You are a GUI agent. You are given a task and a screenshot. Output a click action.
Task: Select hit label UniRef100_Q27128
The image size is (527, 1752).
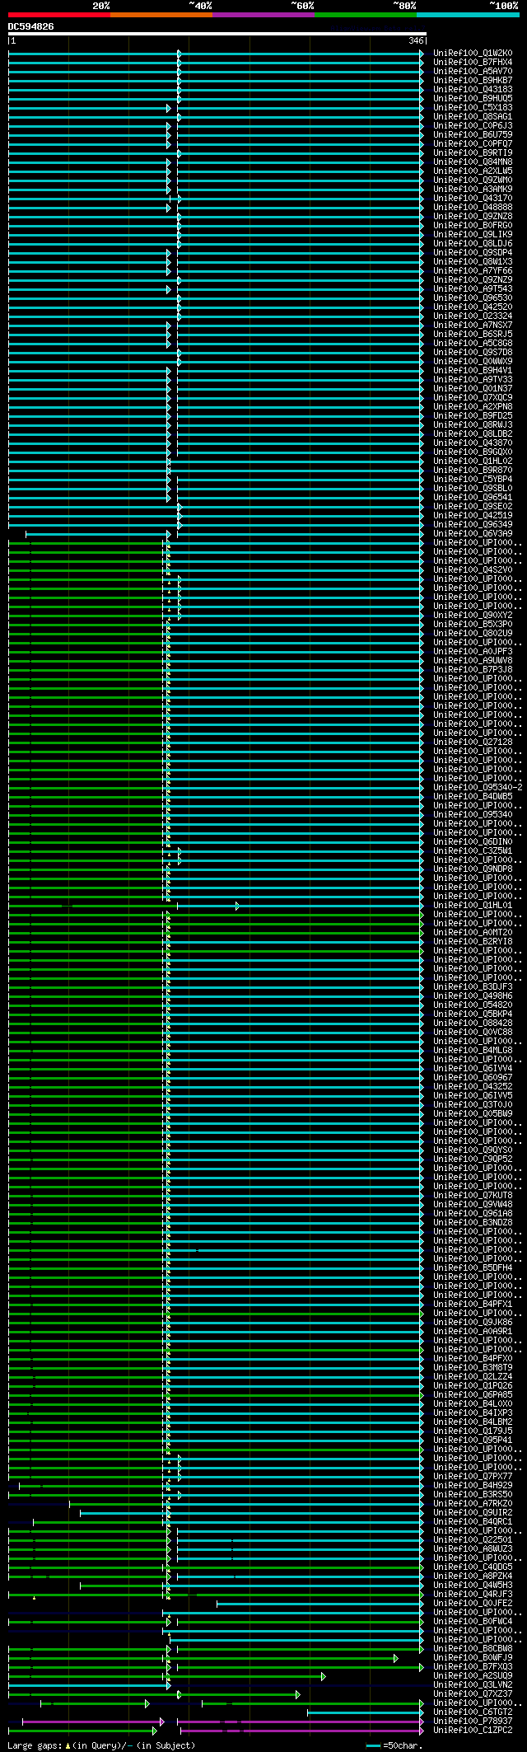click(473, 742)
